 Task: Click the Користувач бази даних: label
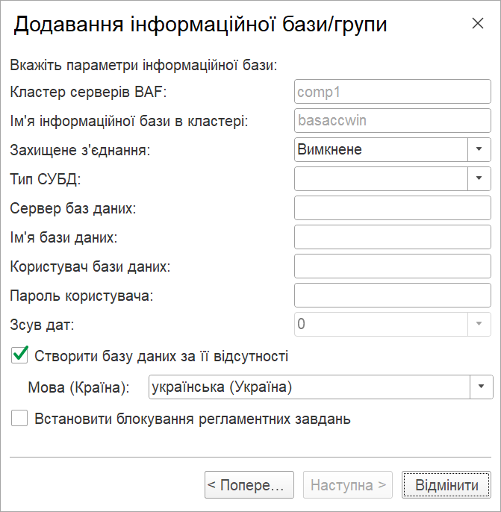90,266
